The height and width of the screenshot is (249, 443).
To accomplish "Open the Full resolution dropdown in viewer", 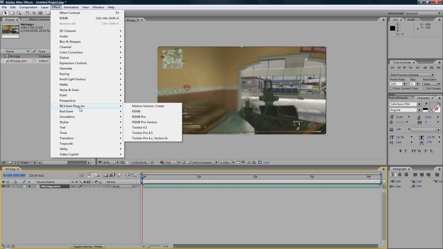I will click(x=173, y=162).
